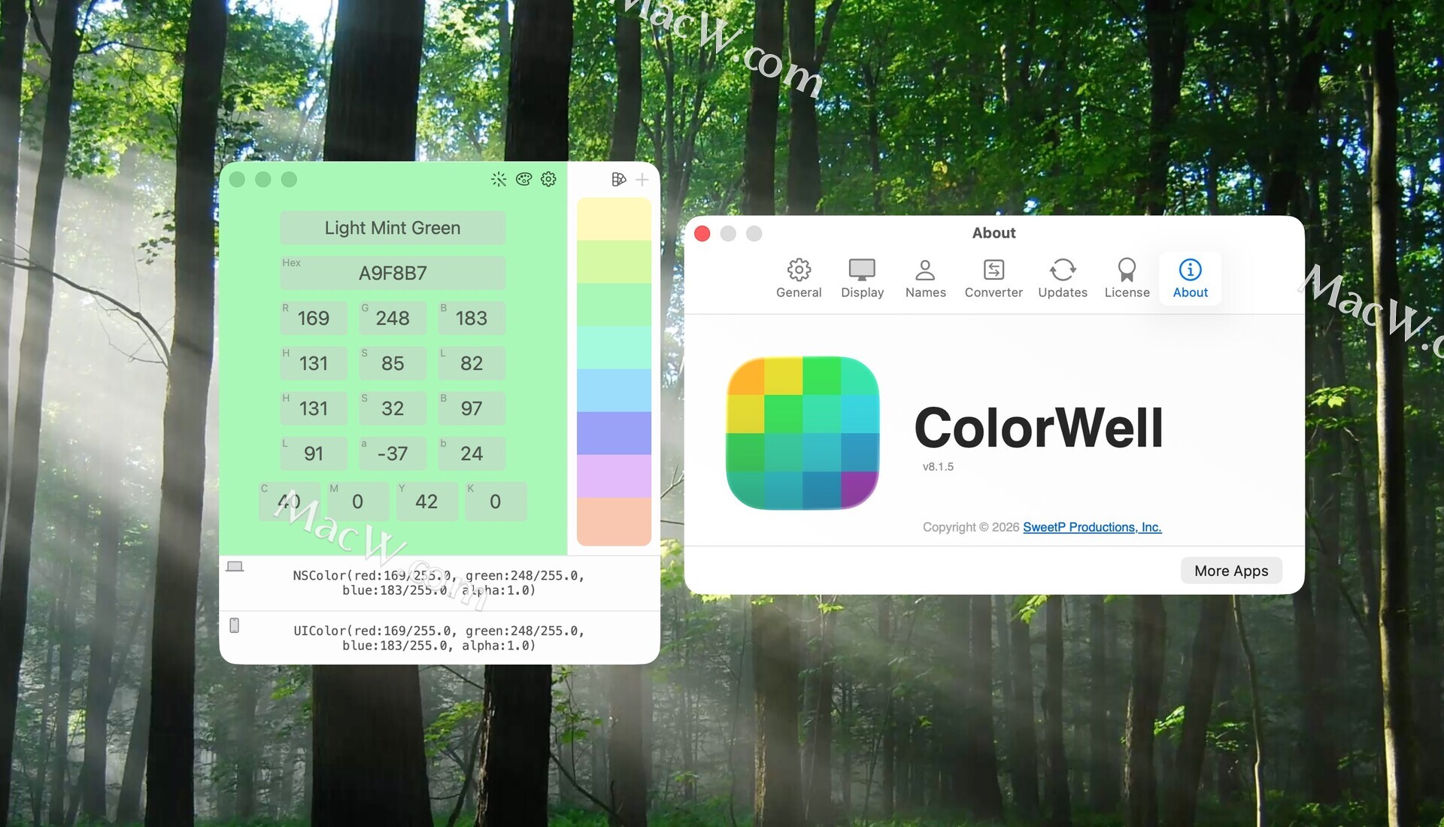Select the periwinkle blue palette swatch
The height and width of the screenshot is (827, 1444).
(614, 433)
